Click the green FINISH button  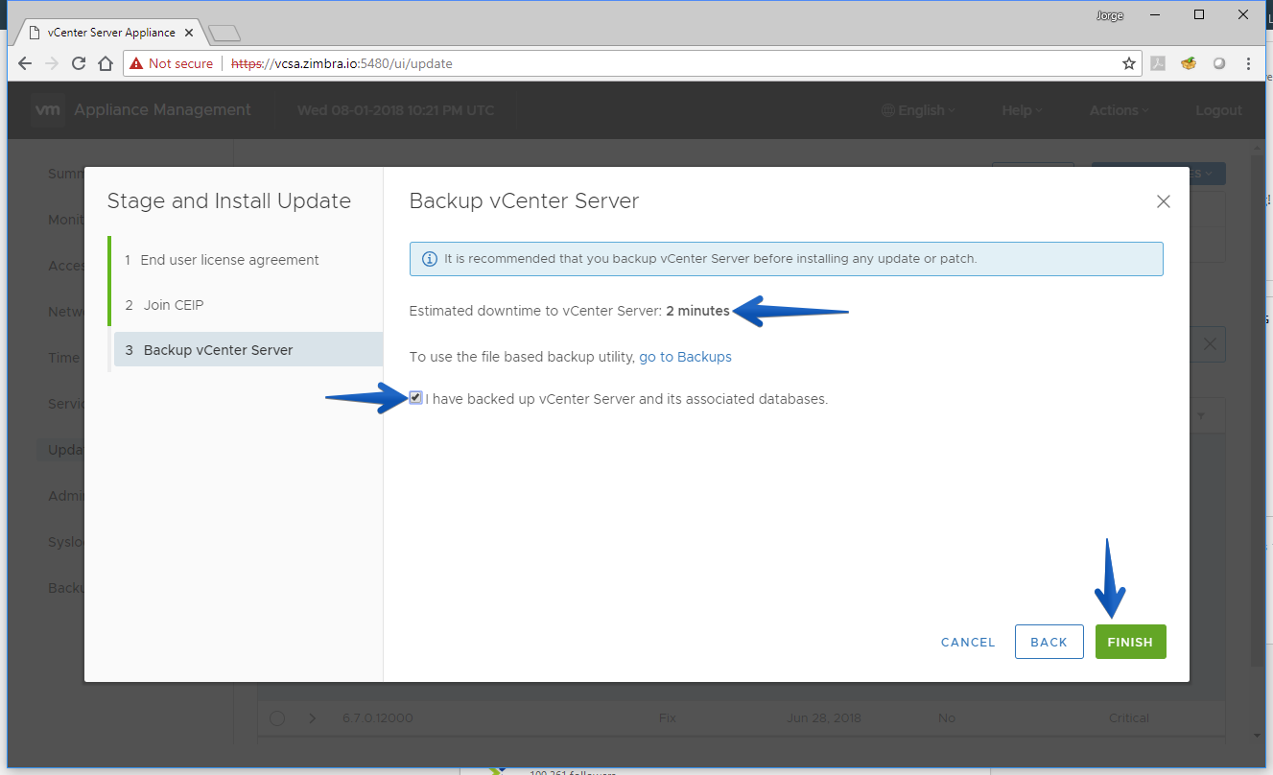1130,642
